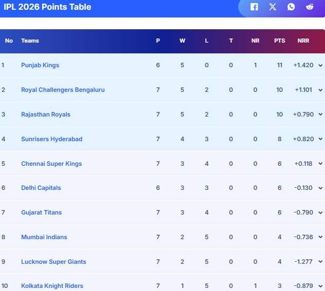Viewport: 325px width, 291px height.
Task: Click the PTS column header
Action: coord(279,41)
